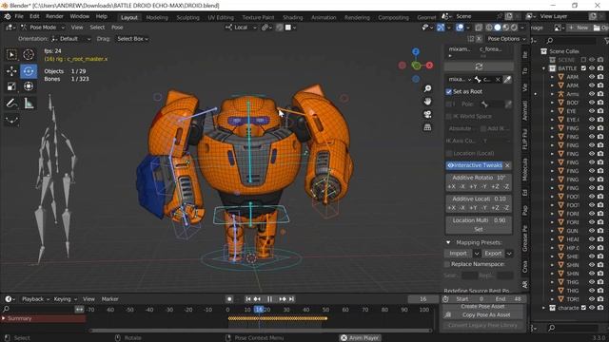The height and width of the screenshot is (342, 609).
Task: Jump to the last frame
Action: pos(292,299)
